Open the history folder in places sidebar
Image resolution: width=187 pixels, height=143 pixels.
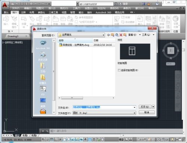tap(43, 57)
